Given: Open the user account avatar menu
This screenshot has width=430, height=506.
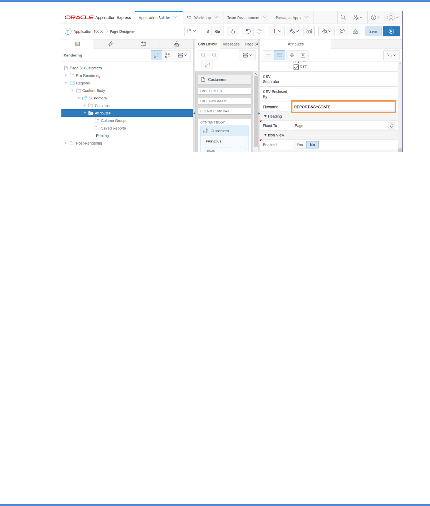Looking at the screenshot, I should [x=393, y=17].
